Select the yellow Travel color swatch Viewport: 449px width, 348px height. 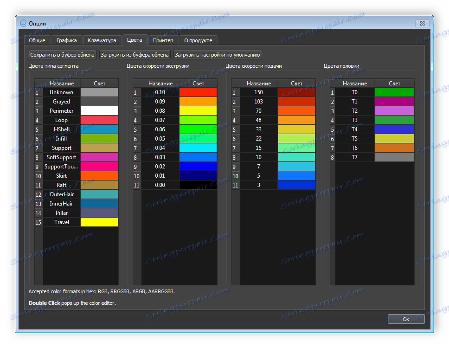click(x=99, y=222)
